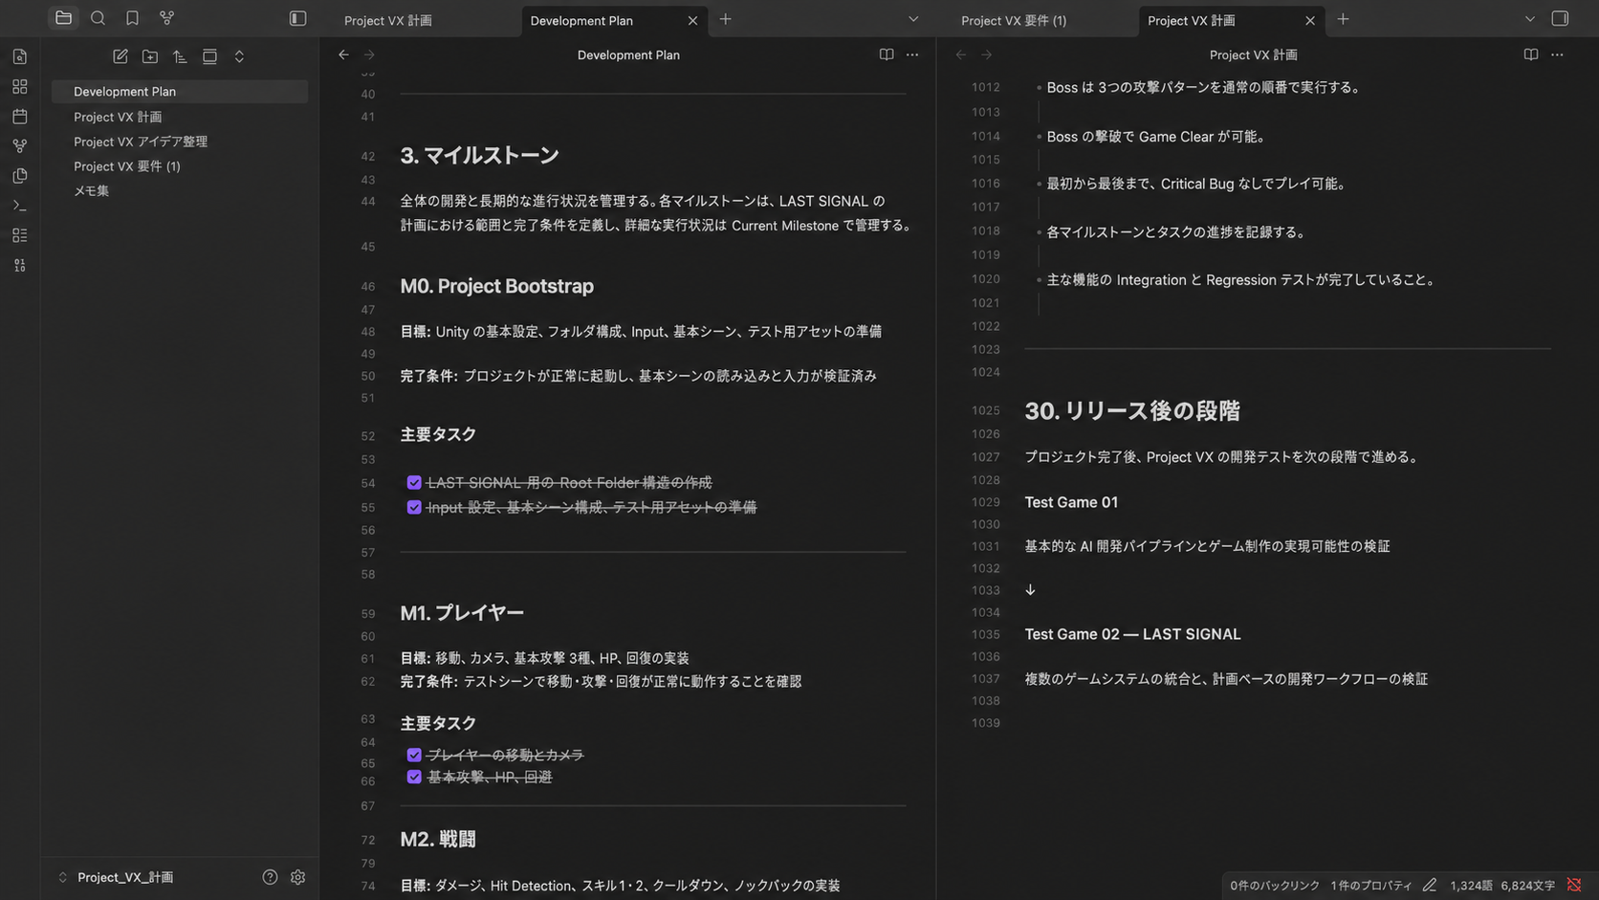The image size is (1599, 900).
Task: Open メモ集 note in file list
Action: pos(91,191)
